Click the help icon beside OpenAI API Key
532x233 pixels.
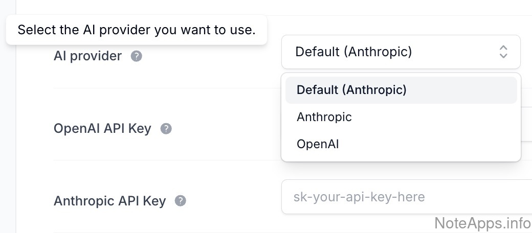tap(166, 129)
